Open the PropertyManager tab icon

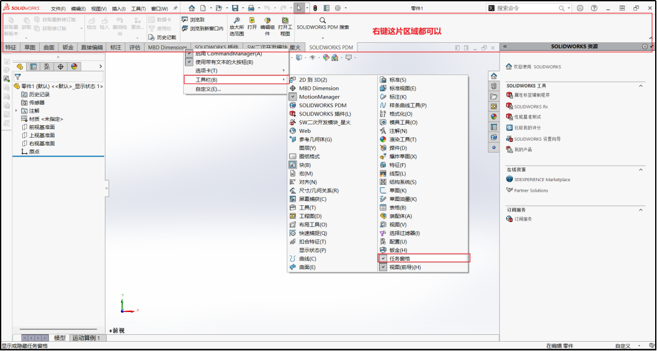[x=33, y=66]
